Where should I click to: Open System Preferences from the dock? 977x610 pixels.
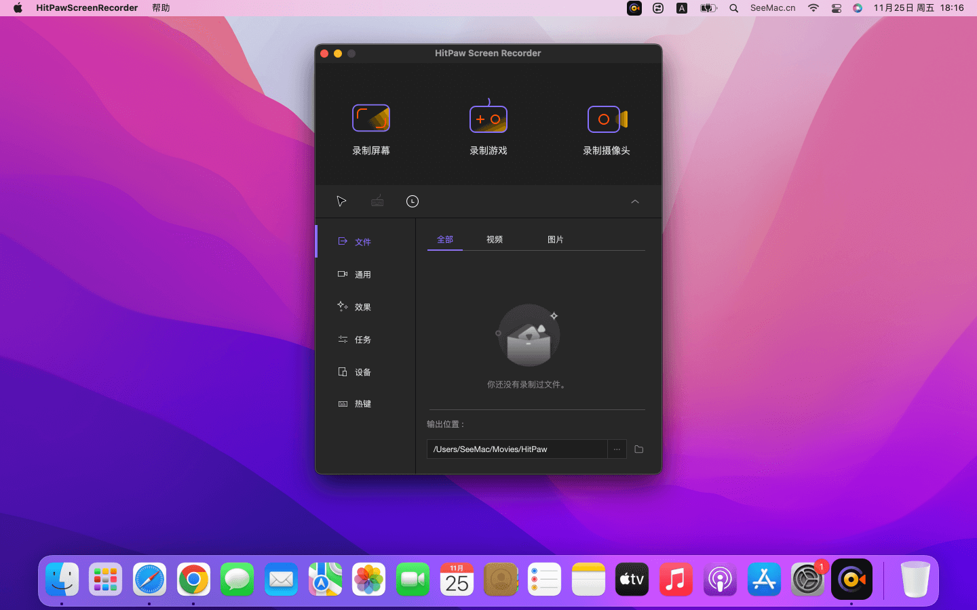807,579
